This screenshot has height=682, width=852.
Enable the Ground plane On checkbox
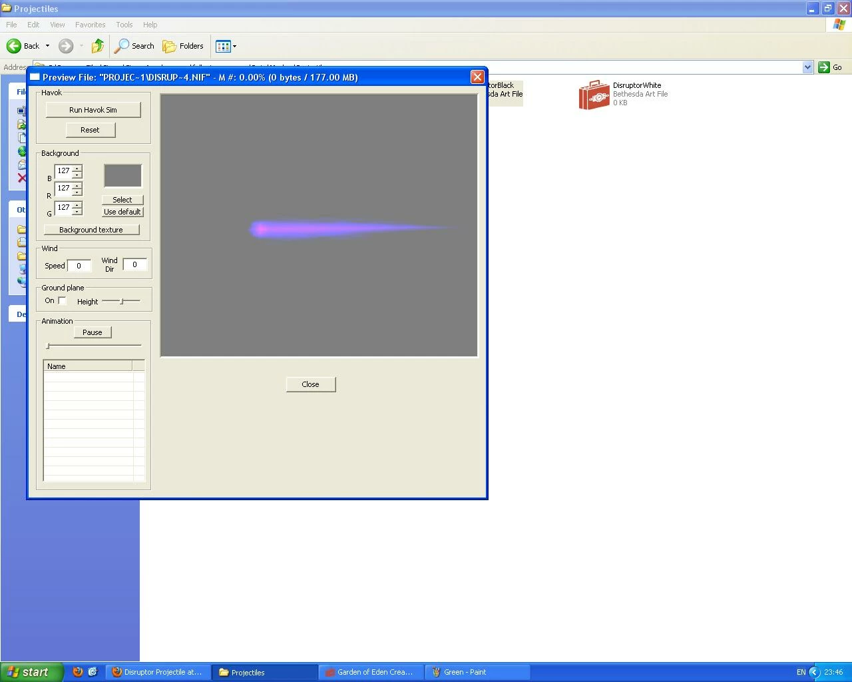[x=63, y=301]
